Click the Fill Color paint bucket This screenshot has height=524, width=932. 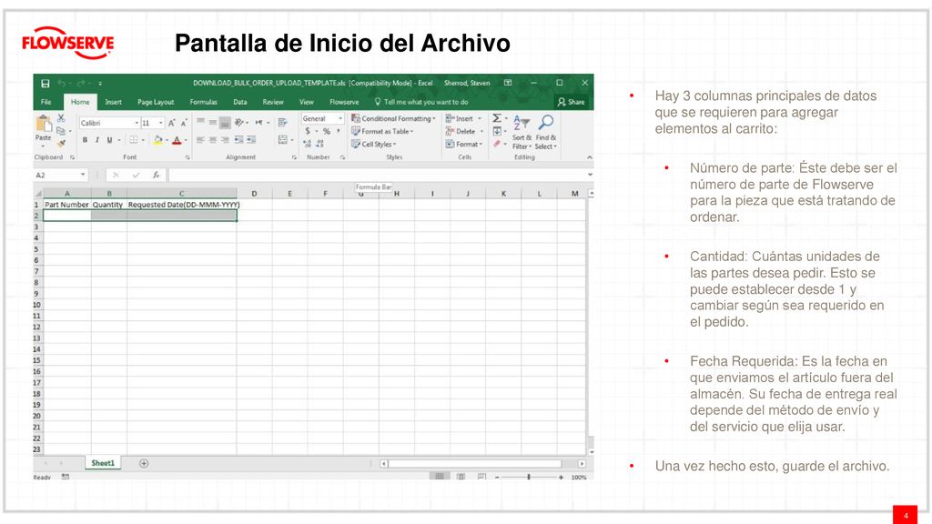pyautogui.click(x=157, y=139)
